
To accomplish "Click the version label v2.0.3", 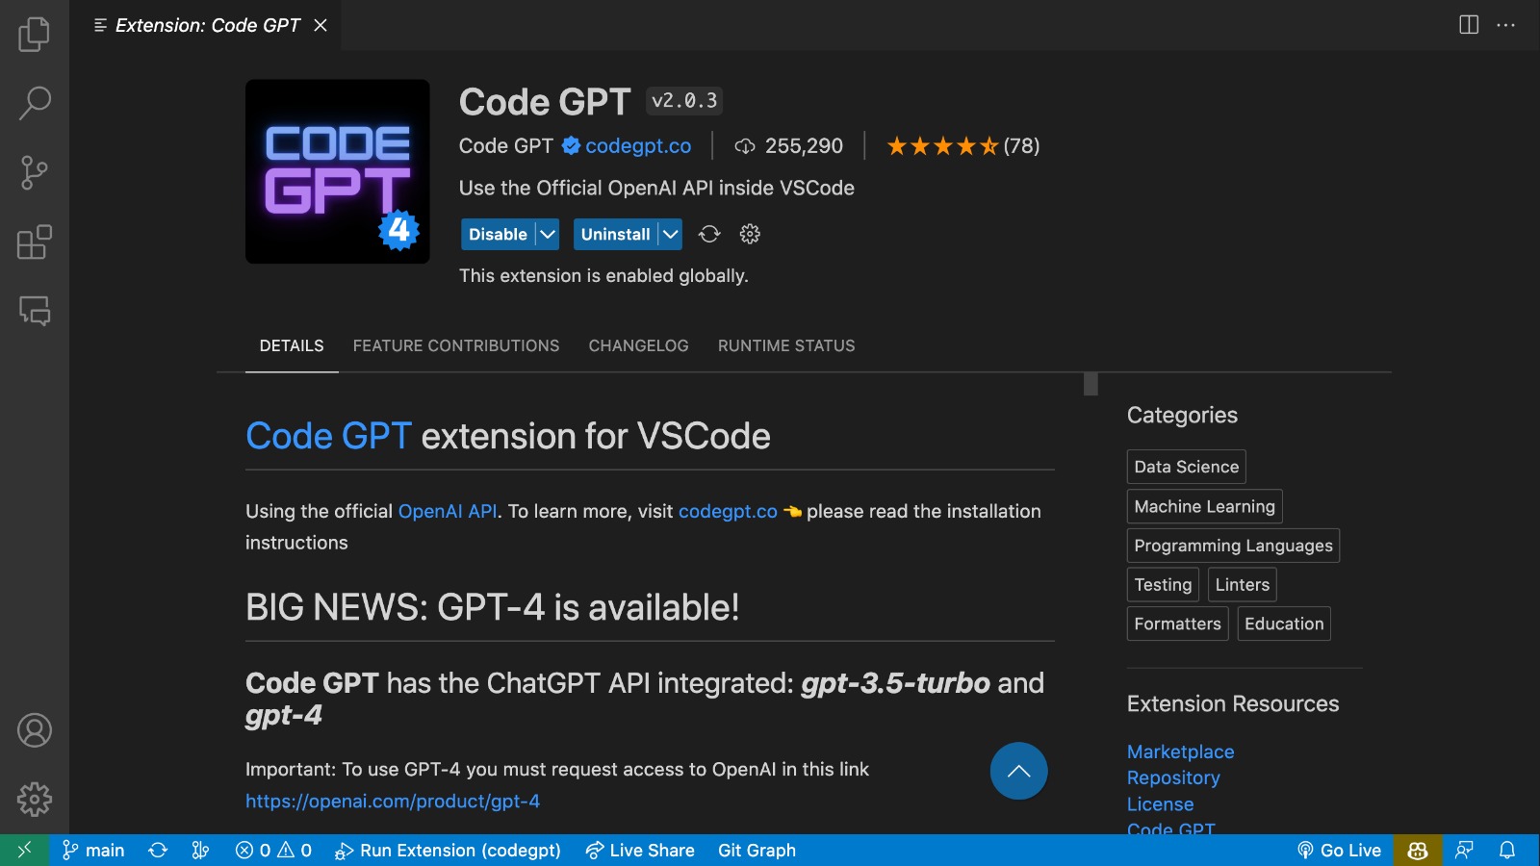I will click(684, 101).
